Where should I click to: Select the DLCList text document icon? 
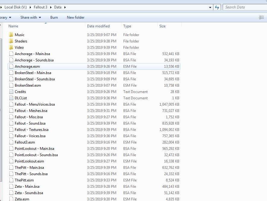(11, 98)
